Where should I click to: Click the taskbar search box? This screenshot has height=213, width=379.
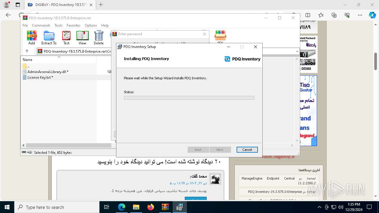[57, 207]
